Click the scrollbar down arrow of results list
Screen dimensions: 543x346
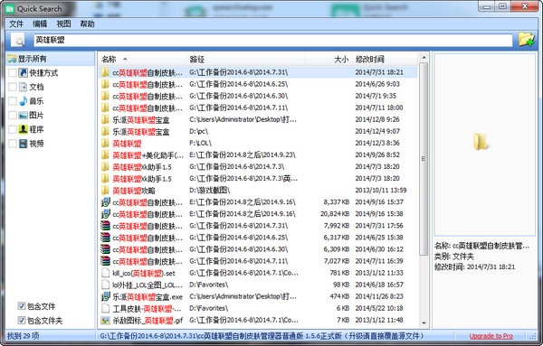pos(424,323)
